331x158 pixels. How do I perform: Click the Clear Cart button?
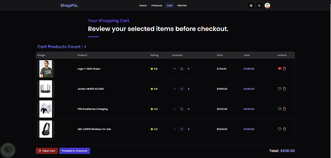[47, 151]
